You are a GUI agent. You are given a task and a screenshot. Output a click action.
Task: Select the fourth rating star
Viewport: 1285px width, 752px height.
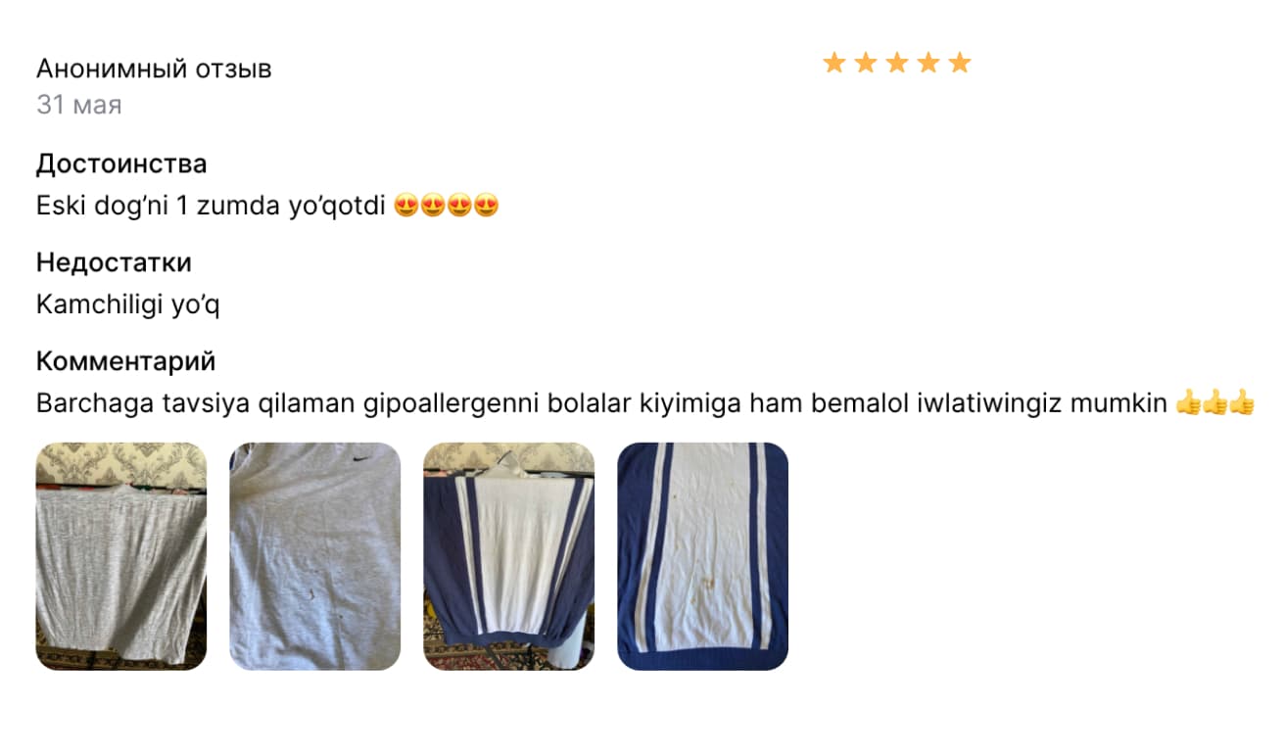coord(928,63)
